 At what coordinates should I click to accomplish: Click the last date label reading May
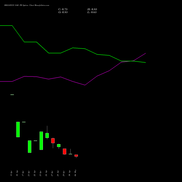tap(75, 173)
